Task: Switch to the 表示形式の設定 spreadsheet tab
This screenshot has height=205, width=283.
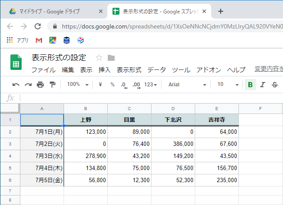Action: tap(160, 12)
